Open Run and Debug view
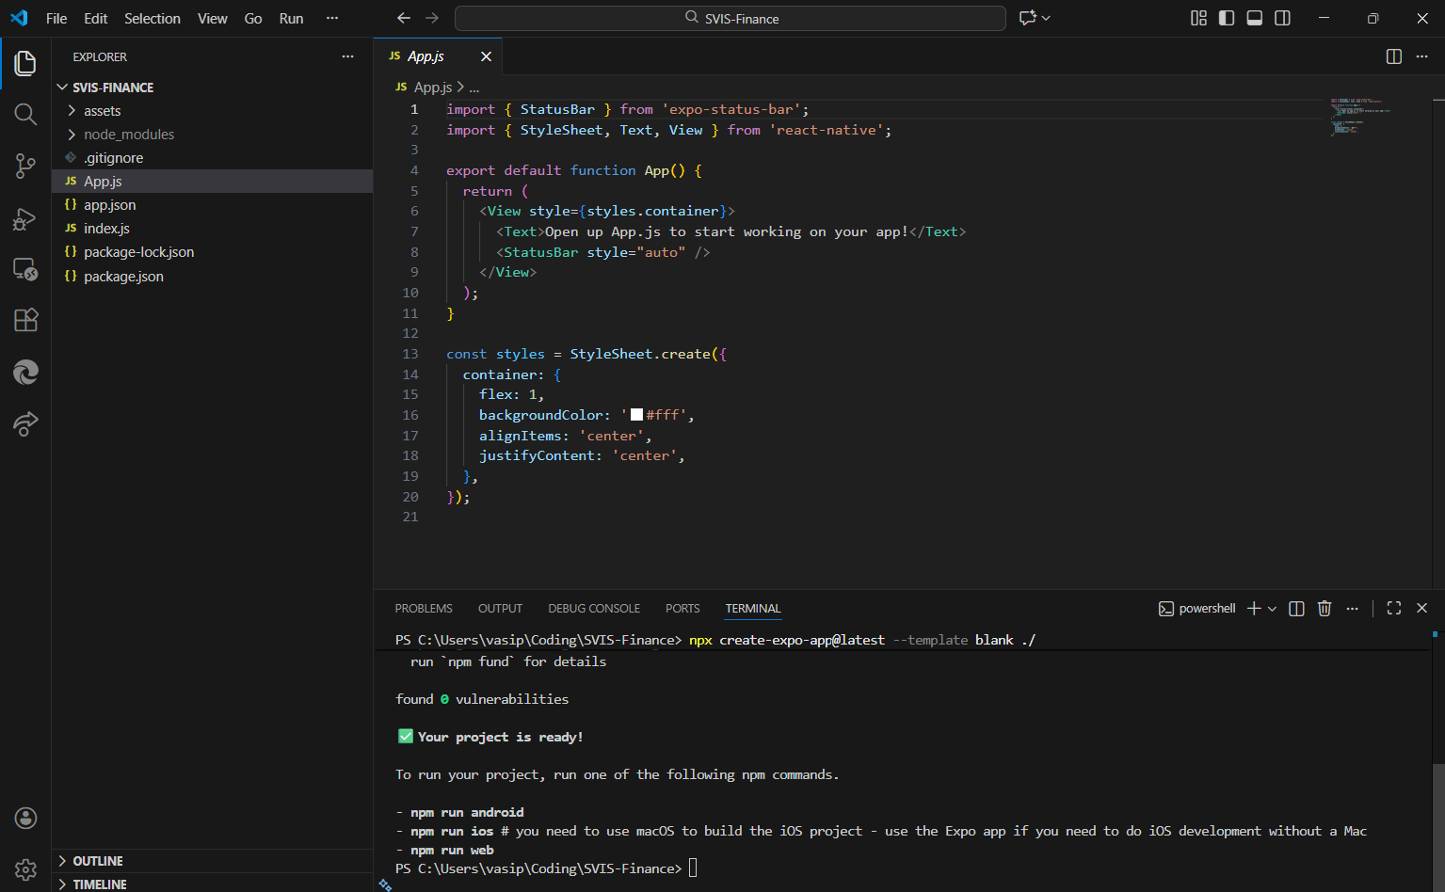This screenshot has height=892, width=1445. [x=25, y=218]
